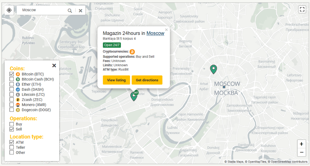Click the Litecoin coin icon
Viewport: 310px width, 166px height.
18,95
